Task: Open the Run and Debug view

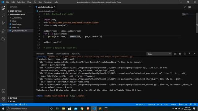Action: (x=3, y=31)
